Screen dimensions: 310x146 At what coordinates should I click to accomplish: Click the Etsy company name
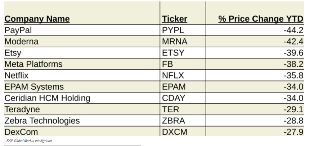13,53
